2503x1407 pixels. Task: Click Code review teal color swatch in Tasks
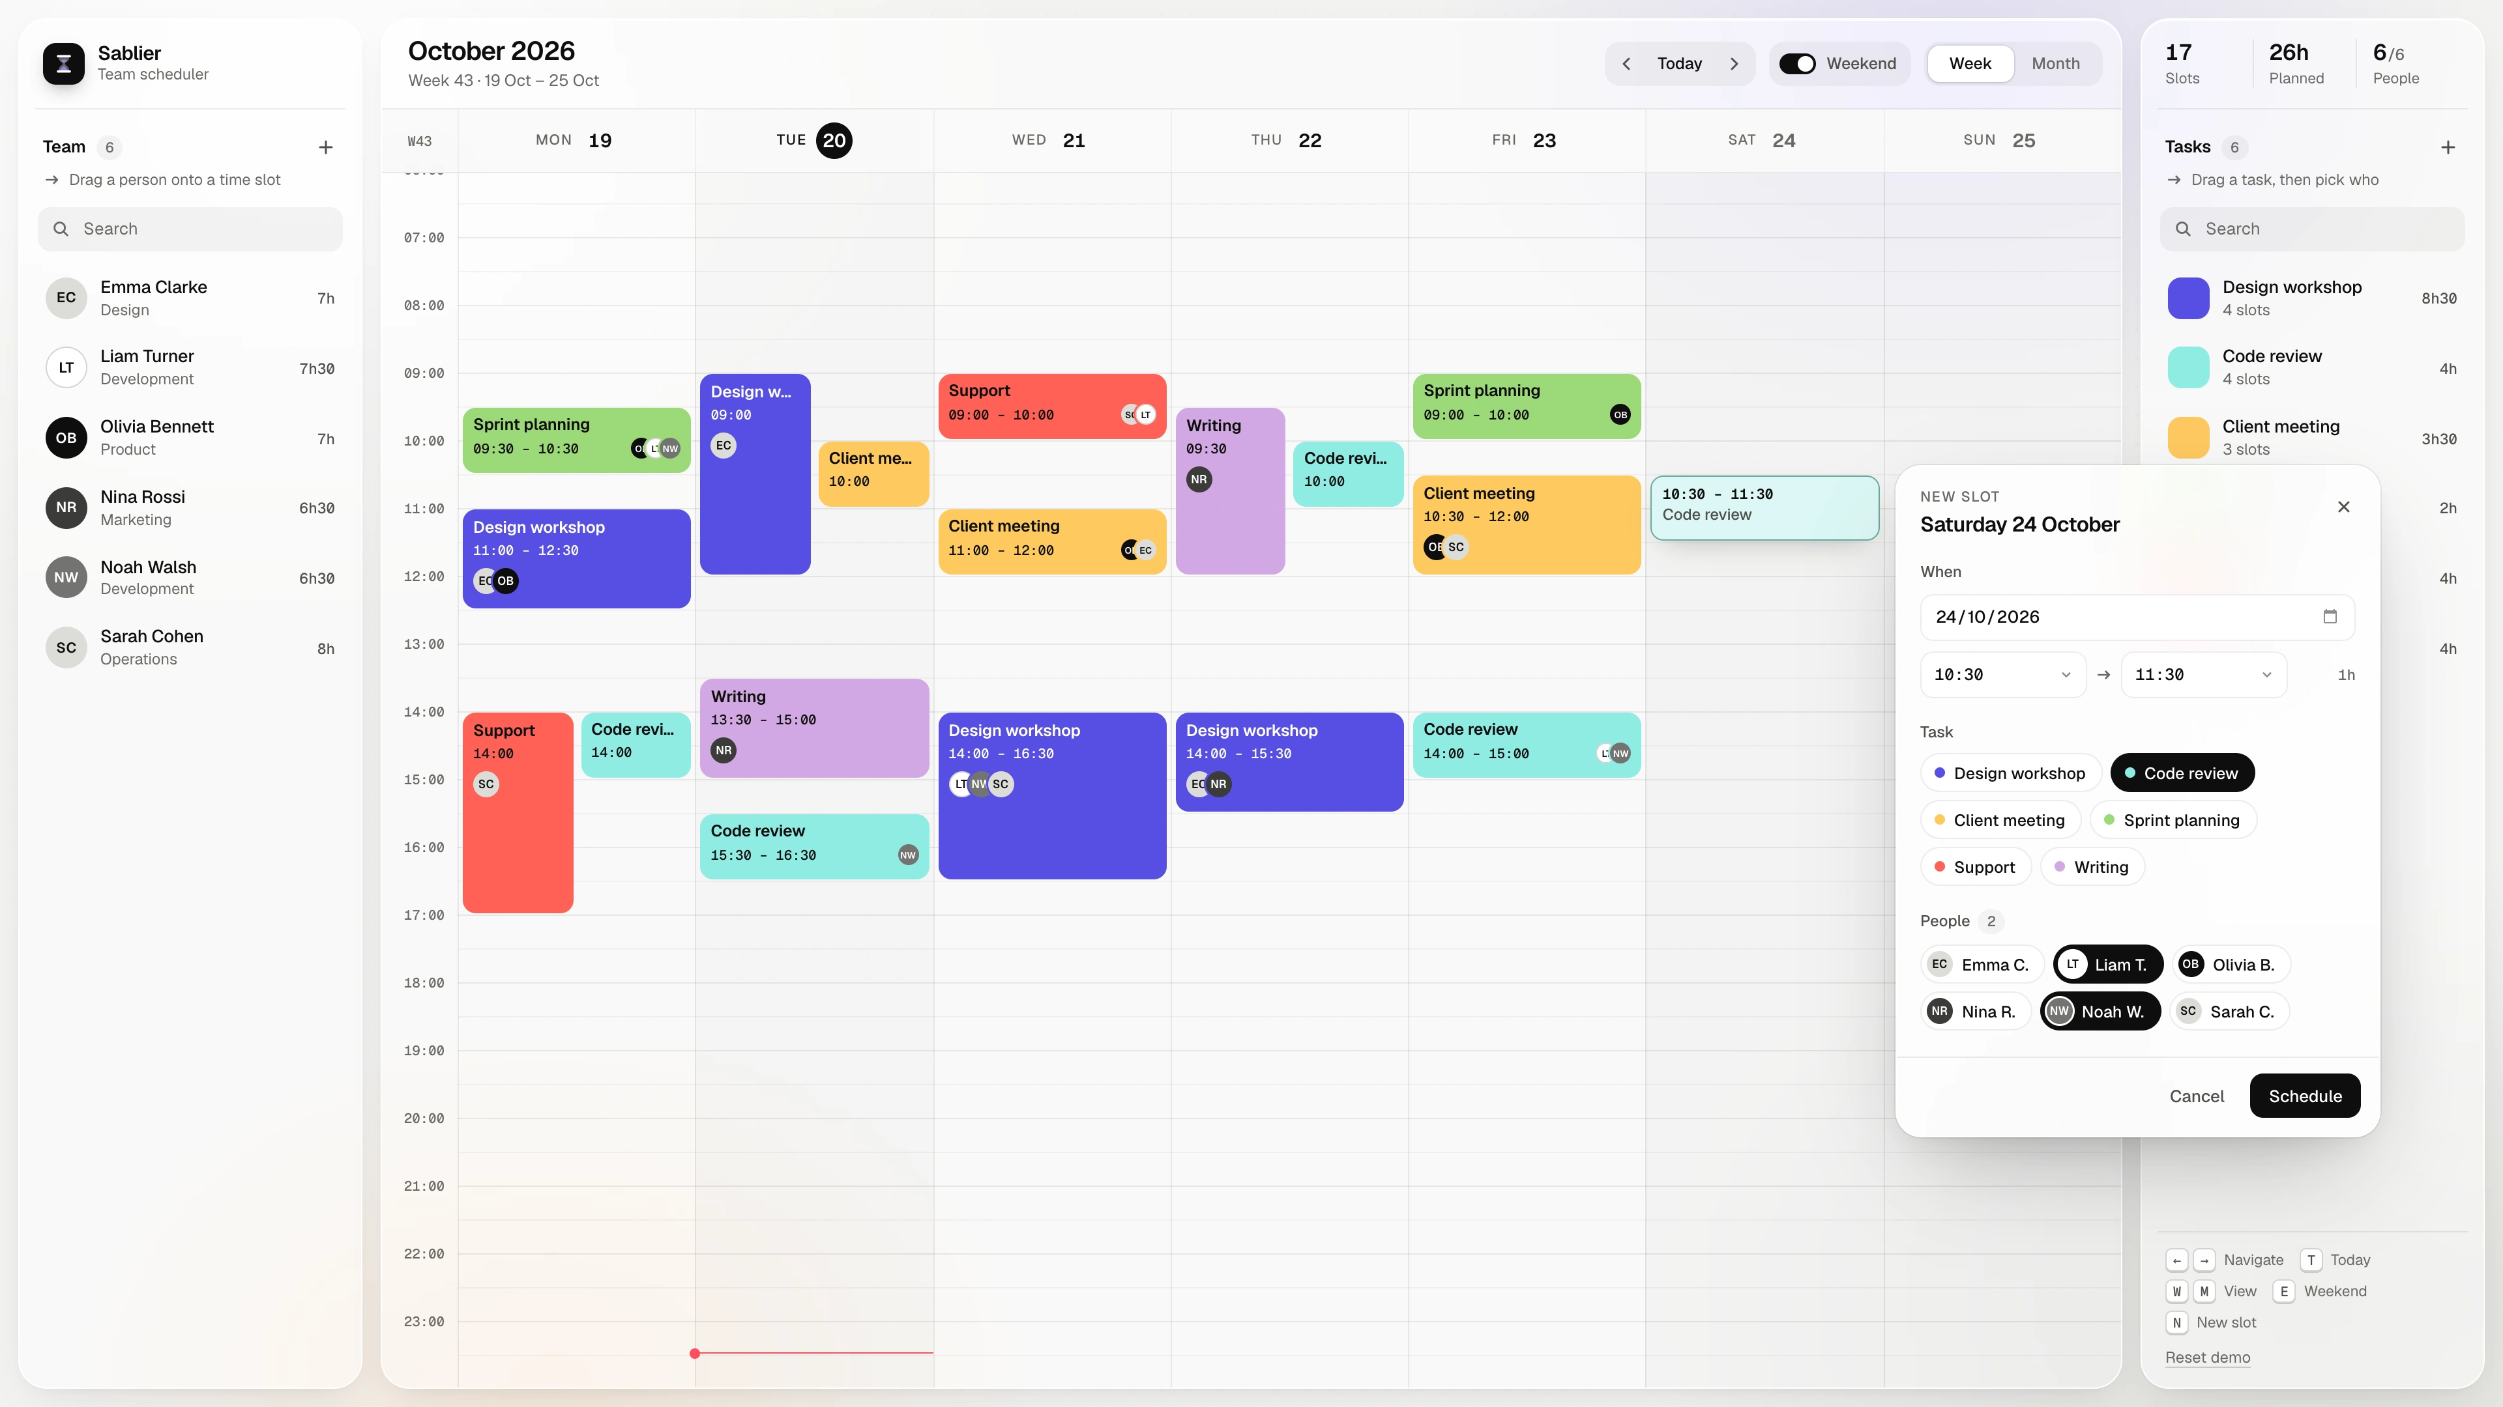(2188, 368)
